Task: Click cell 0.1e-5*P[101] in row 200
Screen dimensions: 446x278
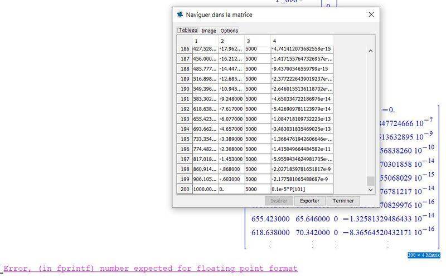Action: [x=302, y=189]
